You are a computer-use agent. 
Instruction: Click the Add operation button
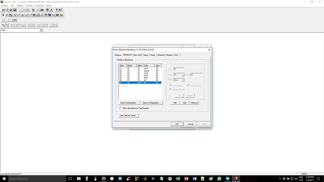pyautogui.click(x=175, y=103)
